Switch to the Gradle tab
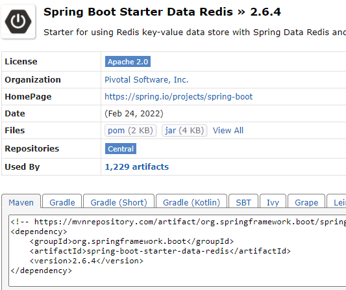 point(62,202)
